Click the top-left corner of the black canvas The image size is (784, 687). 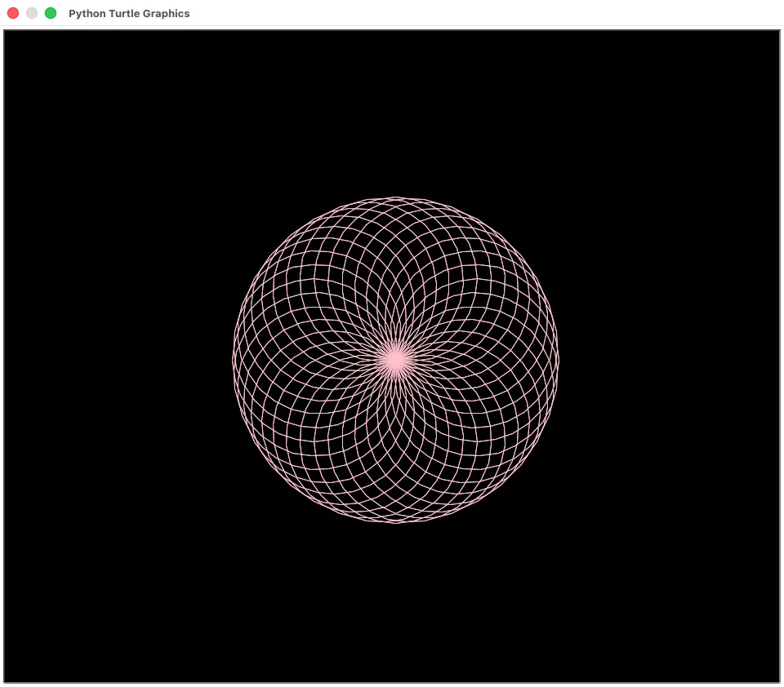pyautogui.click(x=7, y=33)
